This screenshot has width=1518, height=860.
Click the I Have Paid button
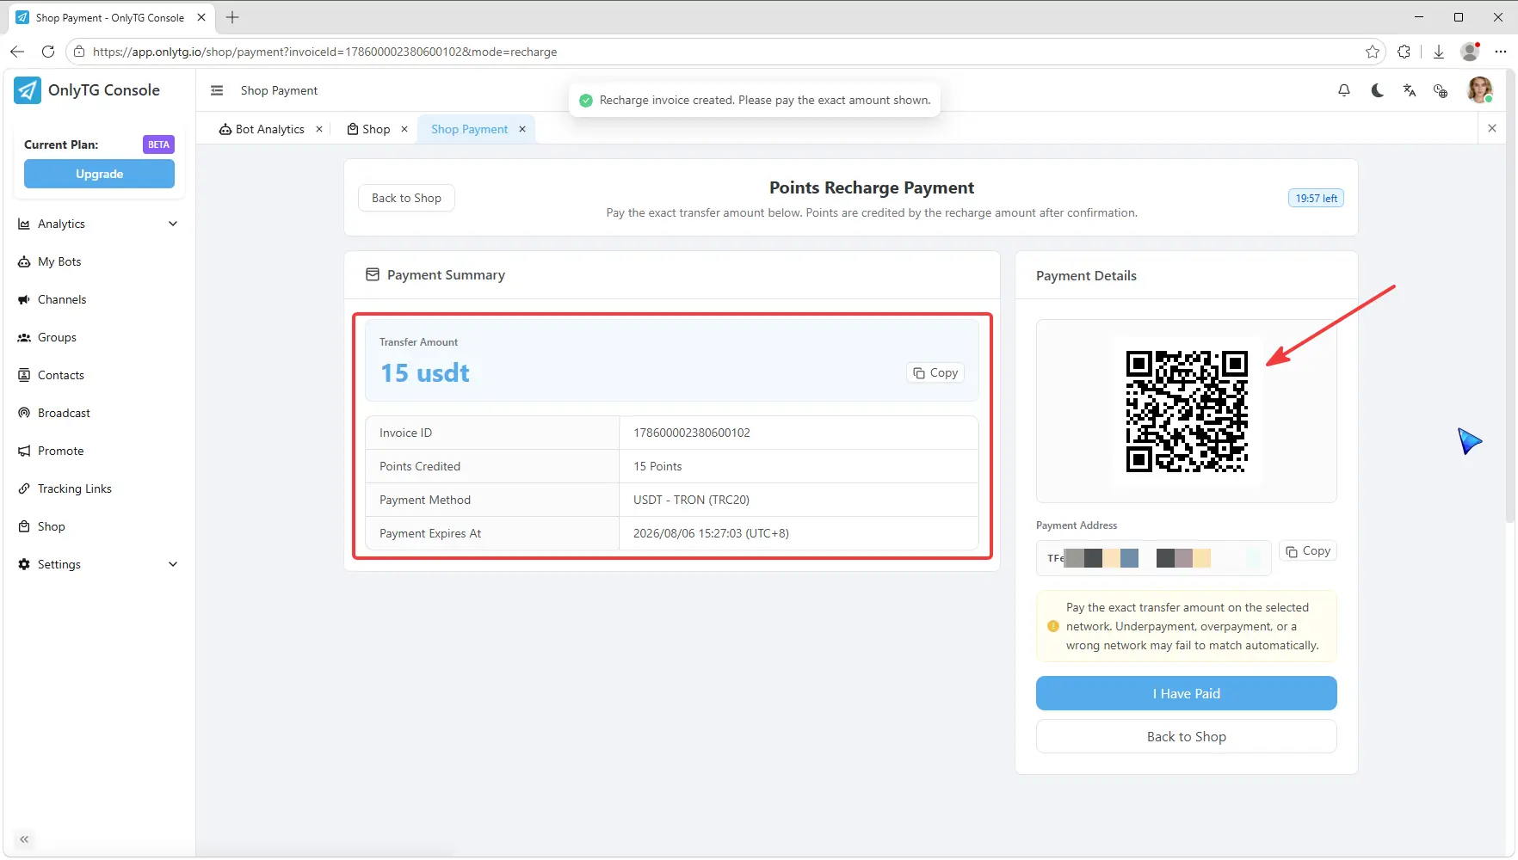(x=1186, y=693)
